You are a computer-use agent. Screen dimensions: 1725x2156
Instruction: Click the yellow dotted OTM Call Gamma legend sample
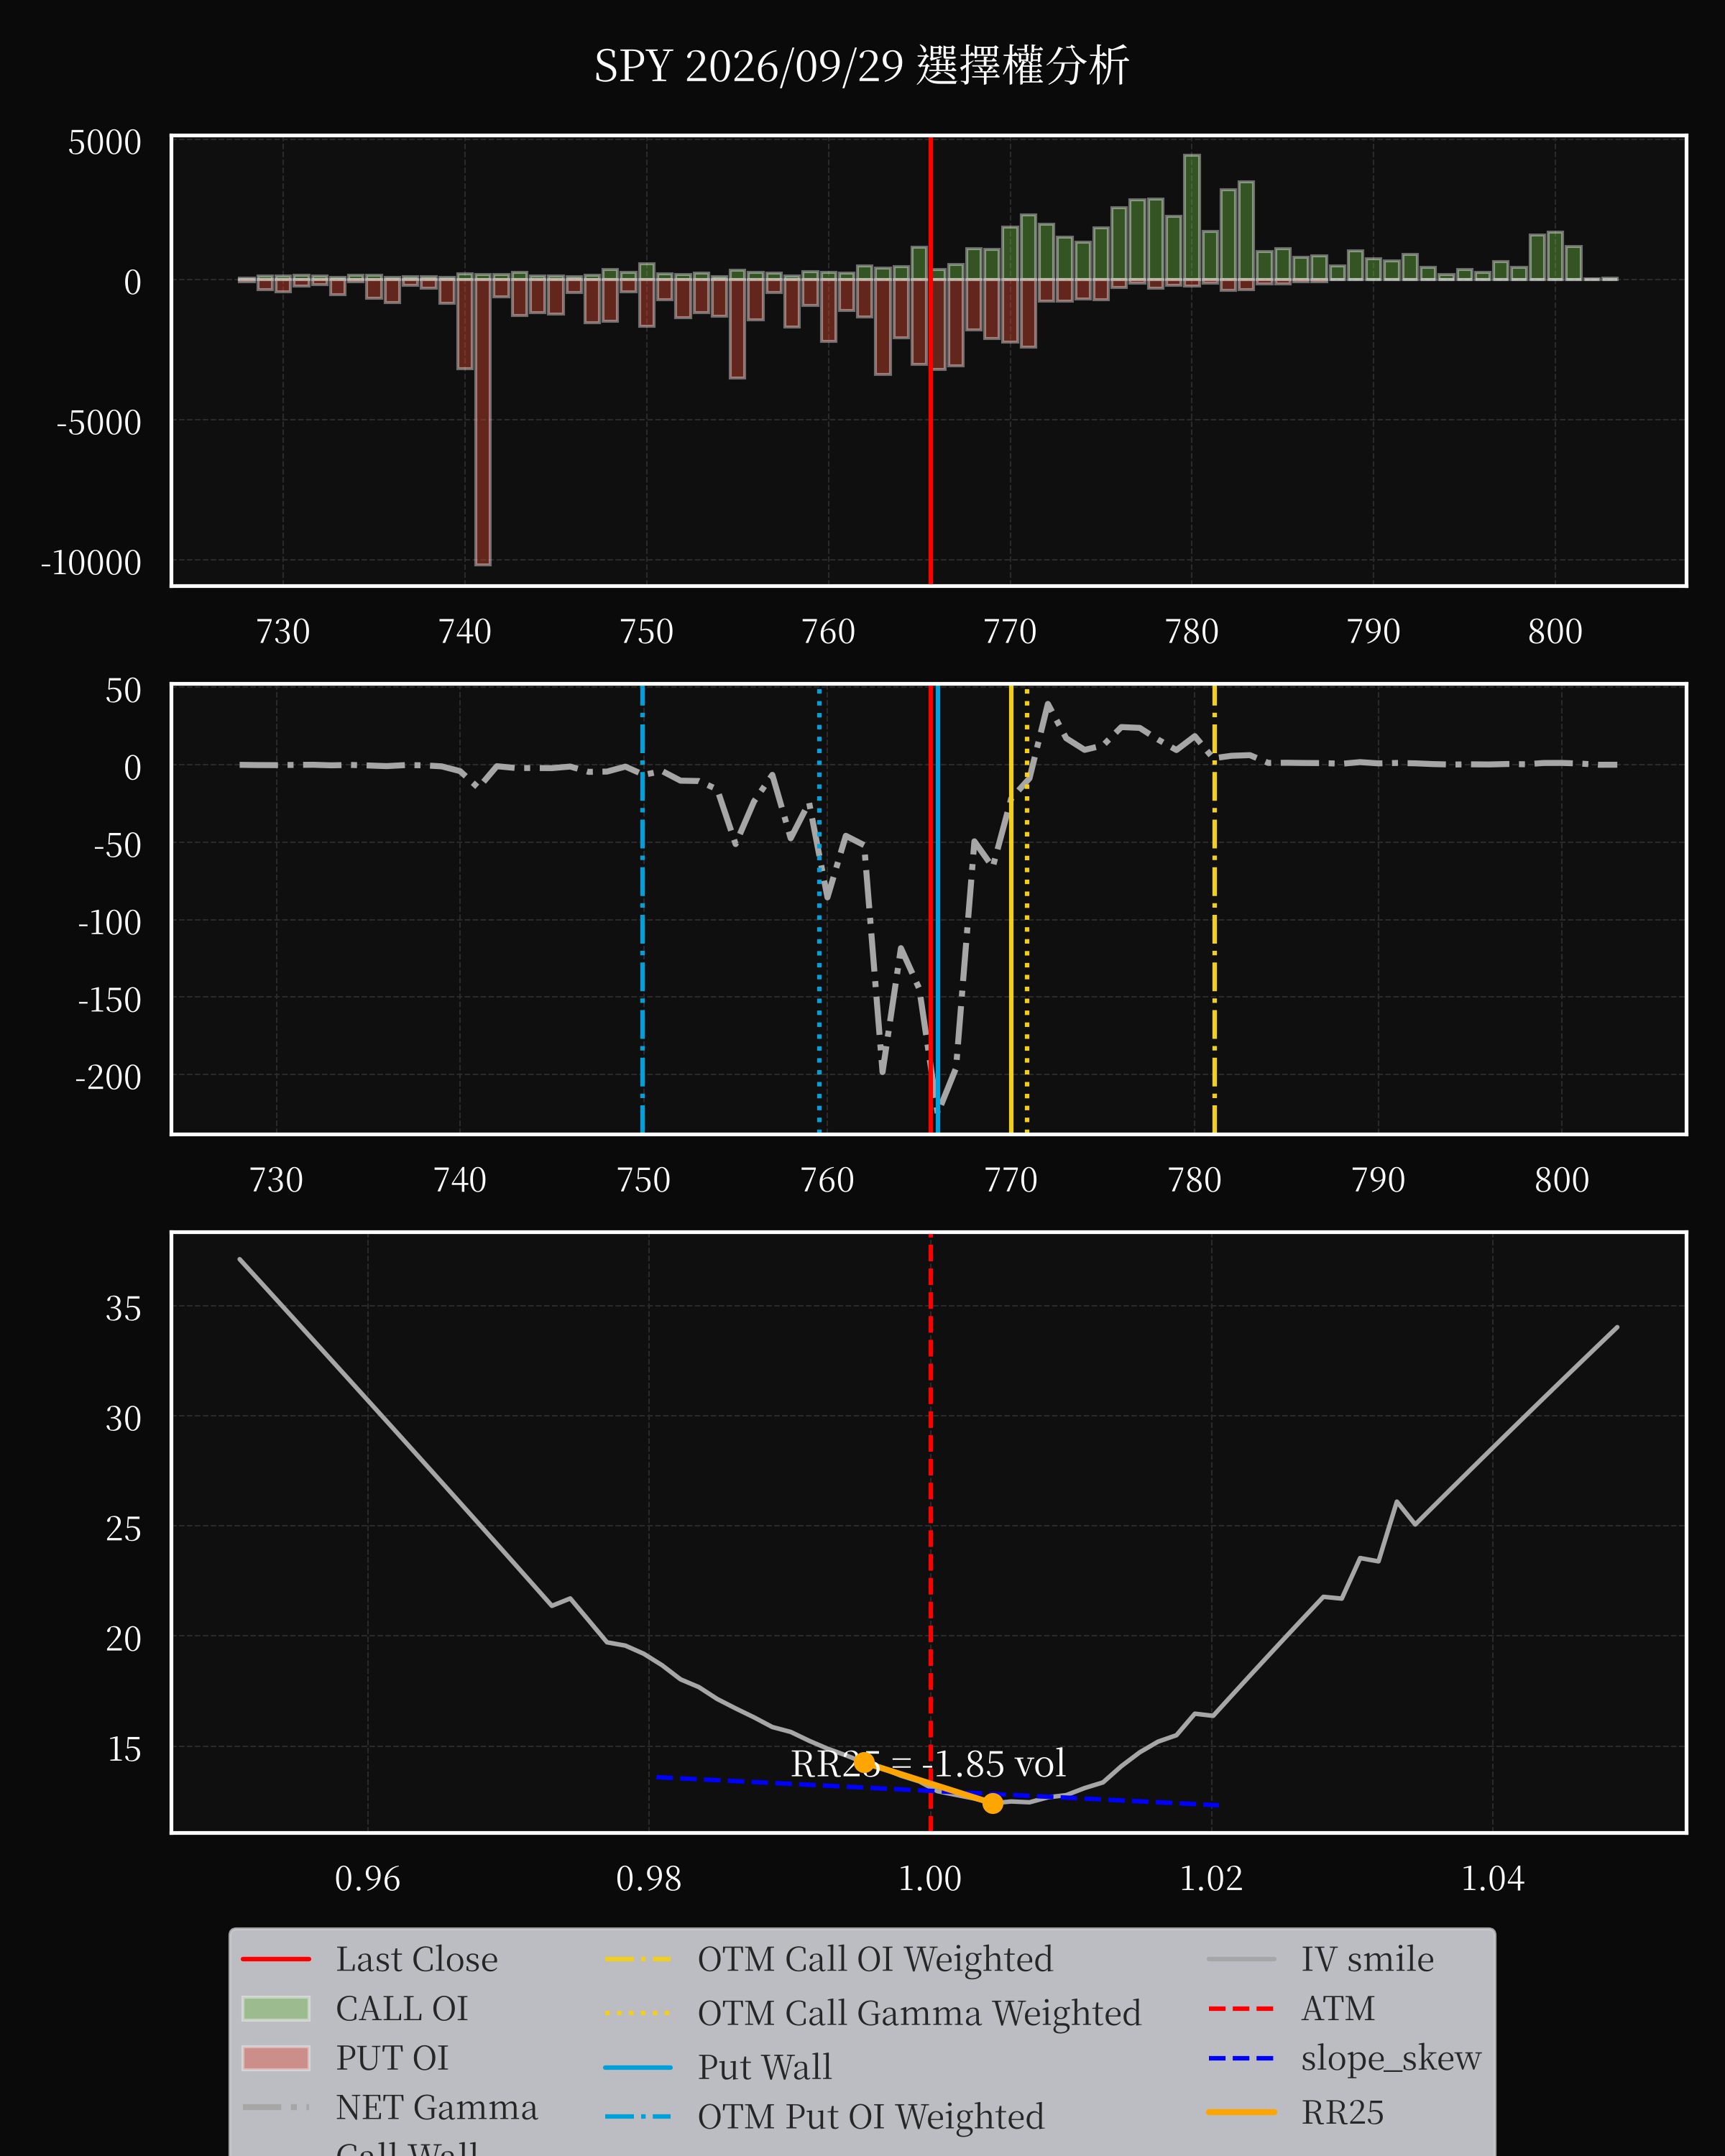638,2013
